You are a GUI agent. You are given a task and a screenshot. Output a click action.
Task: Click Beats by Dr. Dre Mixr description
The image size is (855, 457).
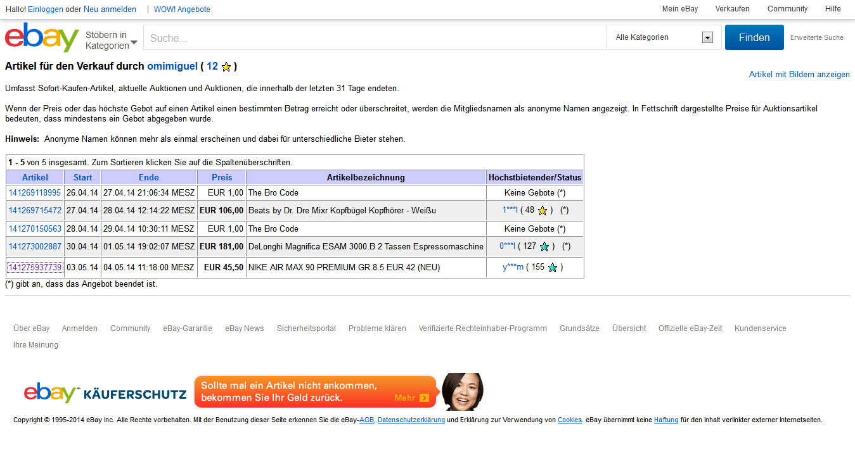tap(342, 210)
